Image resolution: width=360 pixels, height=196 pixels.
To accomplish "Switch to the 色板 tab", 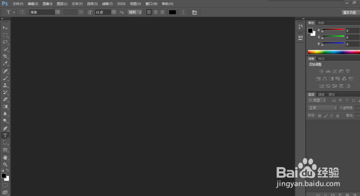I will [x=321, y=23].
